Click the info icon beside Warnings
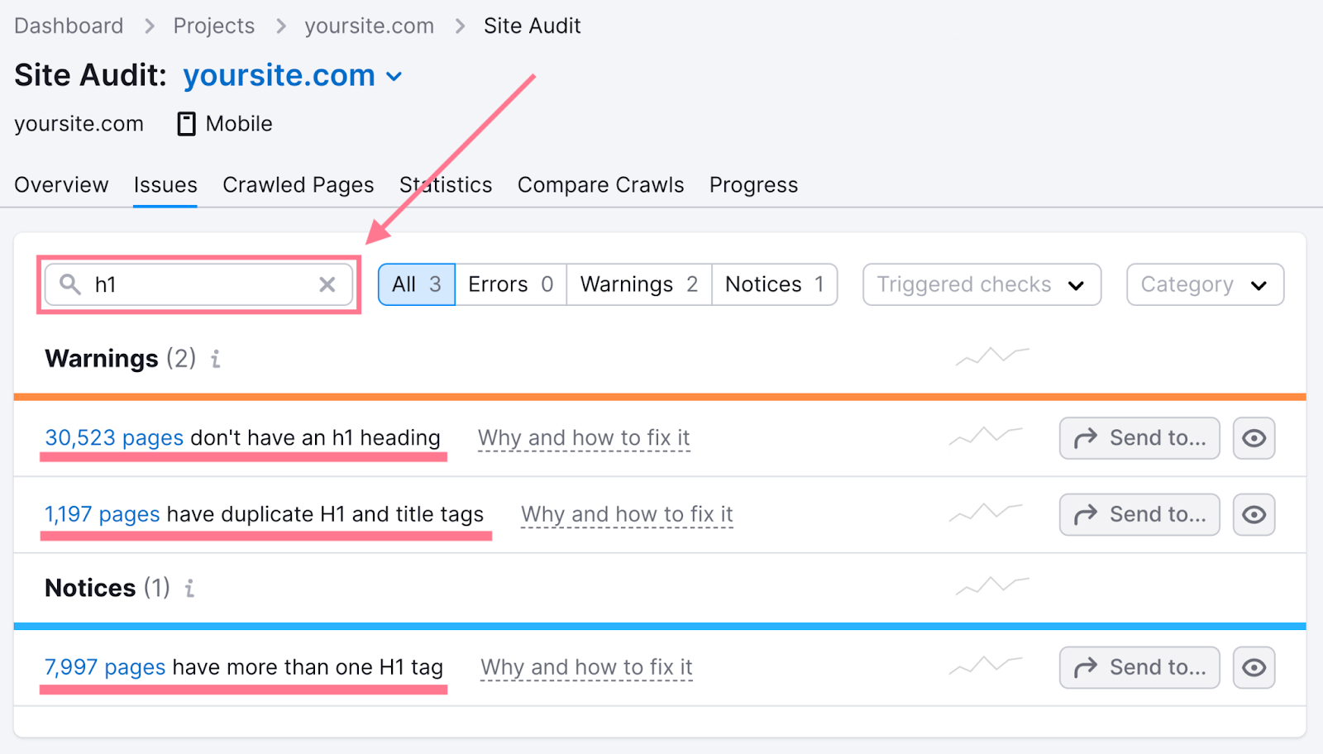Screen dimensions: 1323x754 [215, 359]
